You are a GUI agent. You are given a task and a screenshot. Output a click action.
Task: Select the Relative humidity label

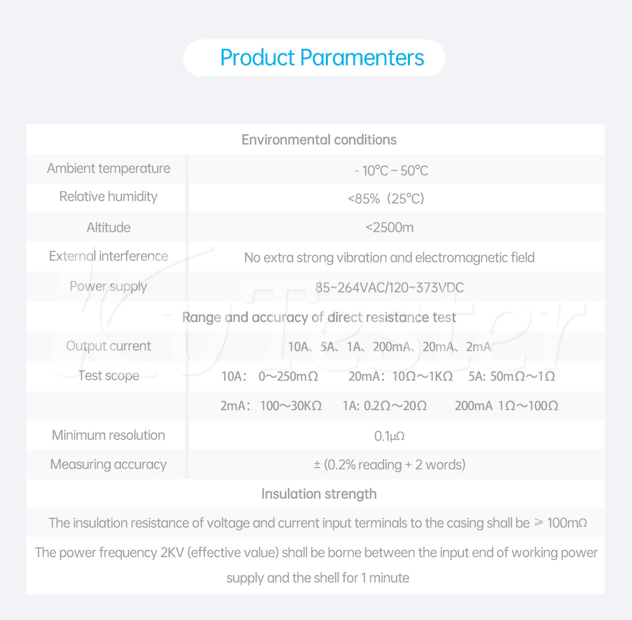(x=109, y=197)
